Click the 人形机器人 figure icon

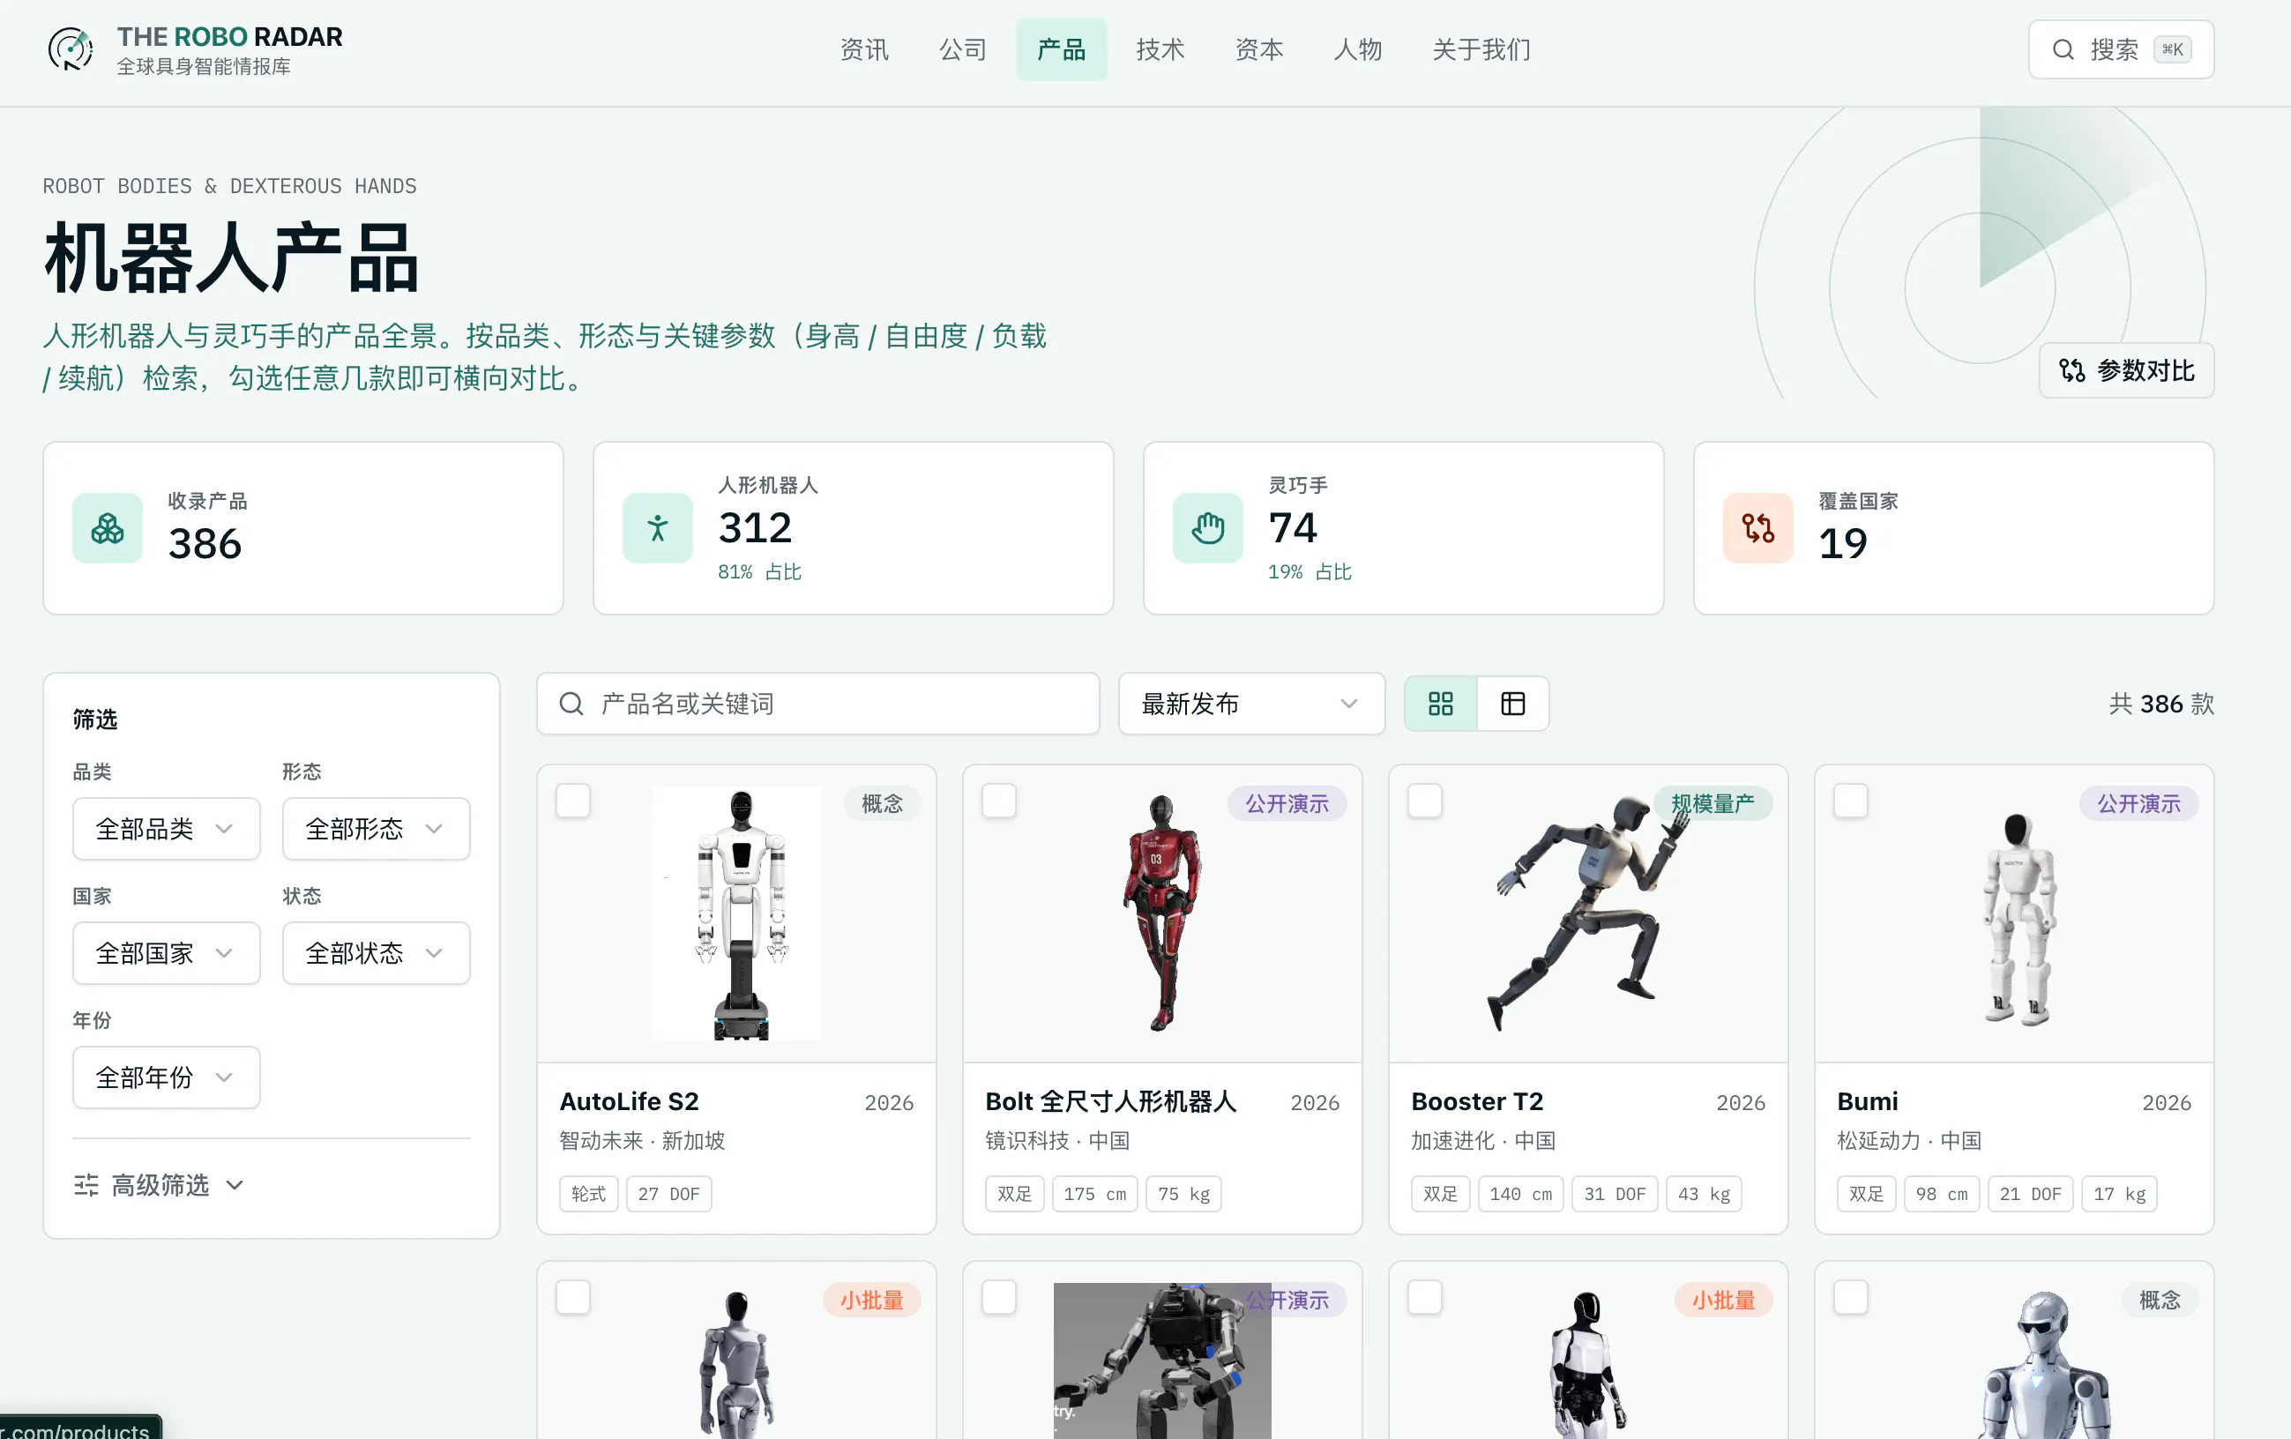point(658,528)
